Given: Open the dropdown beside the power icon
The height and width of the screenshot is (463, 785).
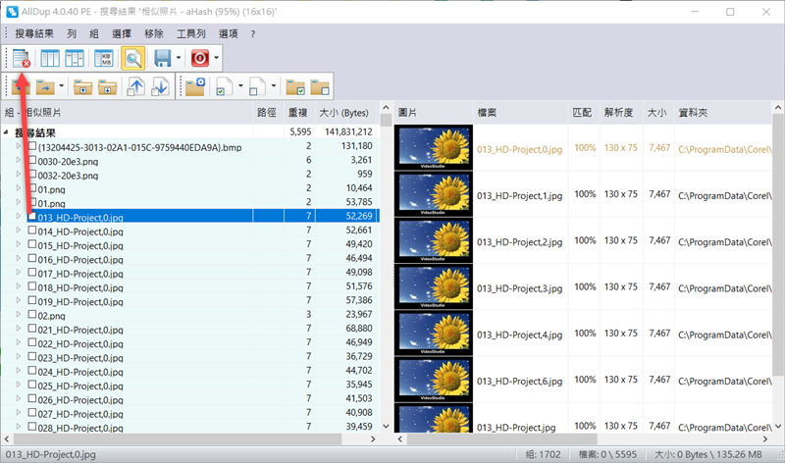Looking at the screenshot, I should point(216,59).
